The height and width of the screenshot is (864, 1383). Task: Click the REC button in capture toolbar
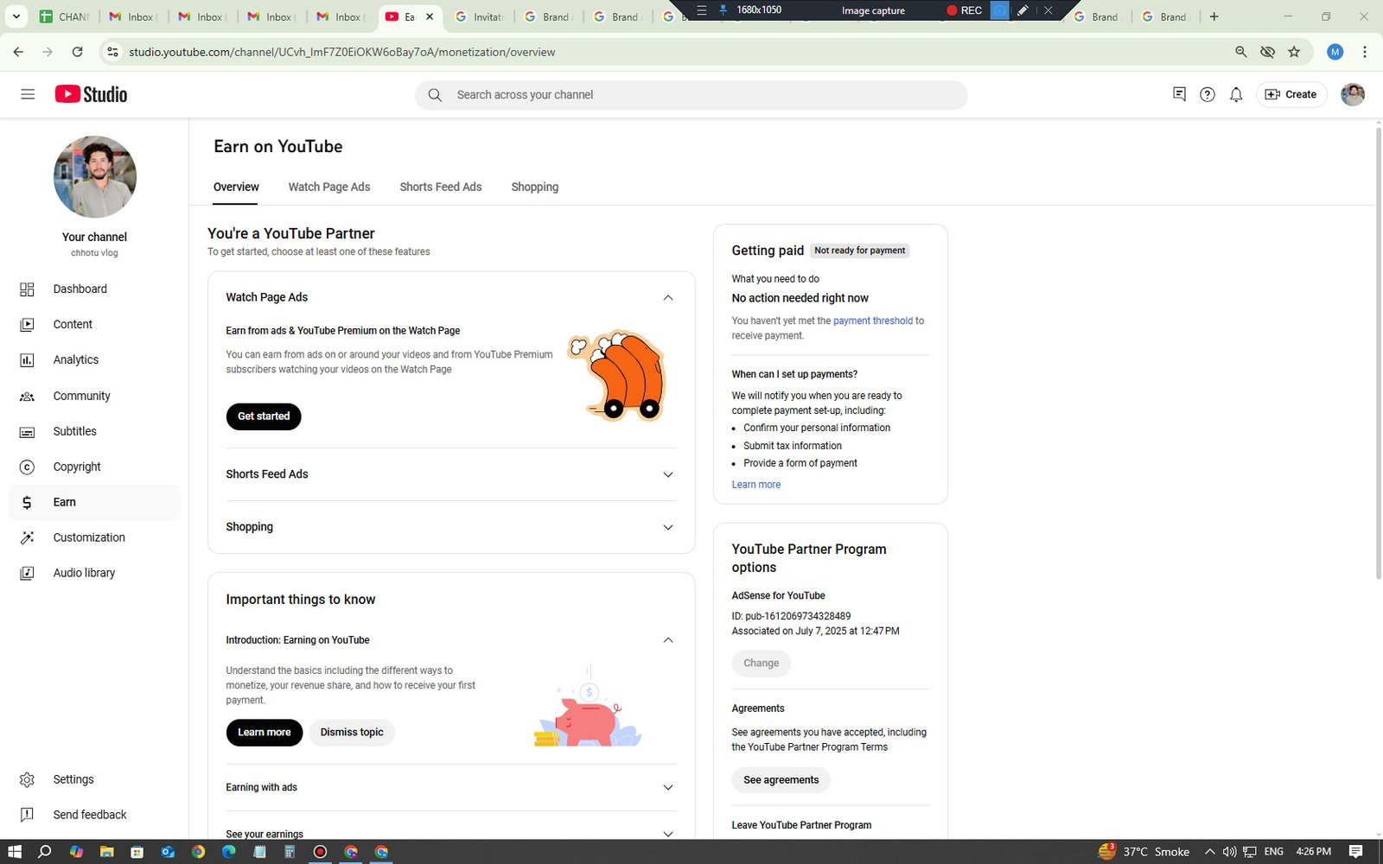(964, 10)
